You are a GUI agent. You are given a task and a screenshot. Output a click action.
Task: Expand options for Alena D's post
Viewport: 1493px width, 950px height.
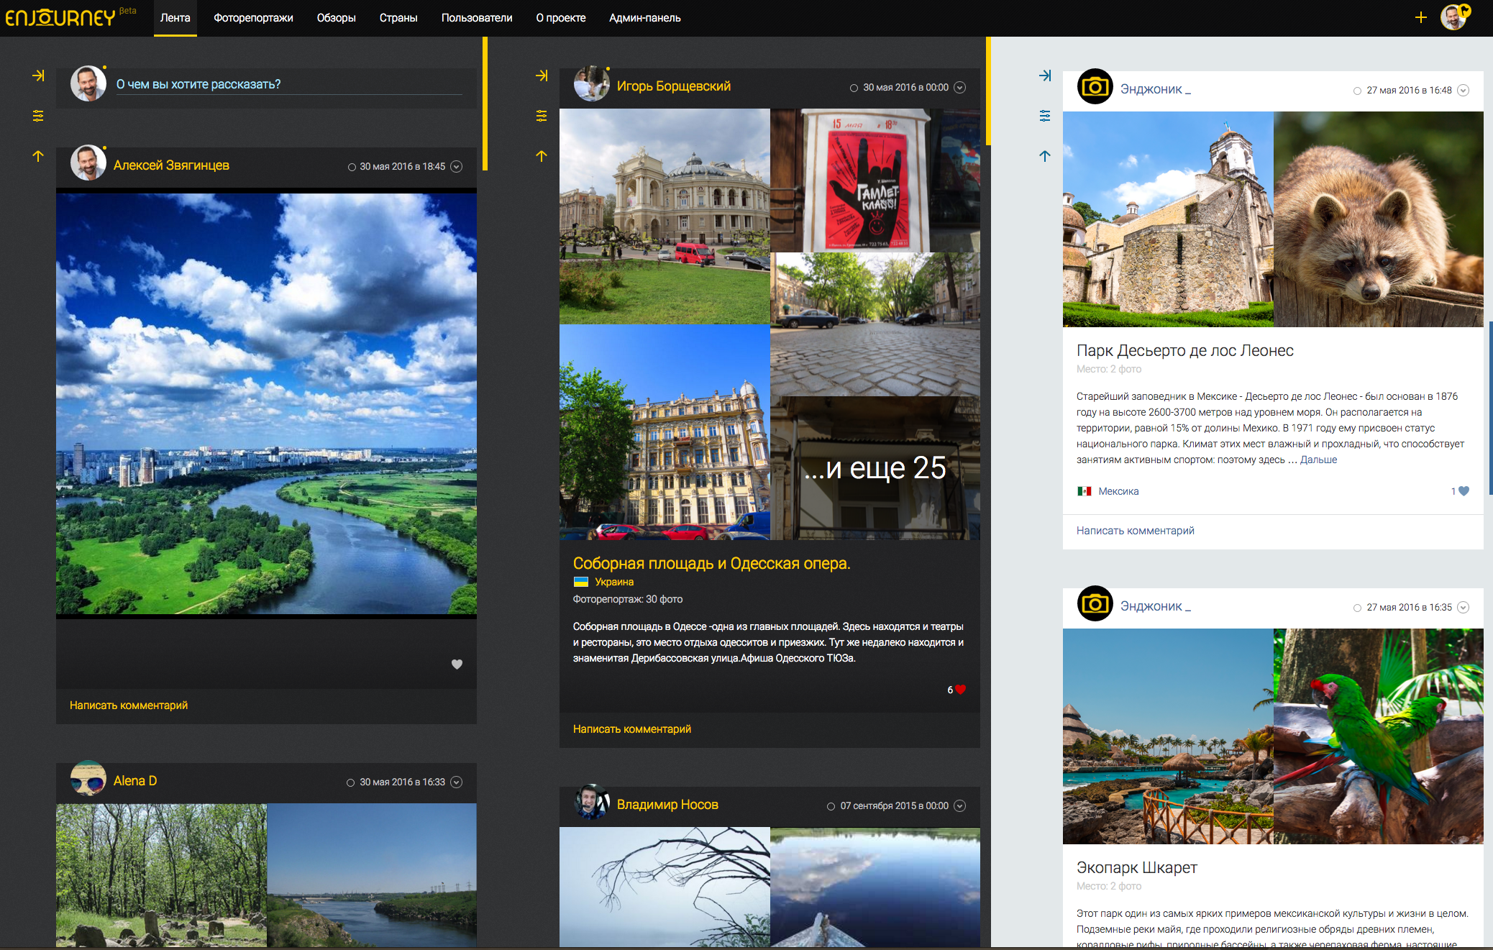coord(456,782)
